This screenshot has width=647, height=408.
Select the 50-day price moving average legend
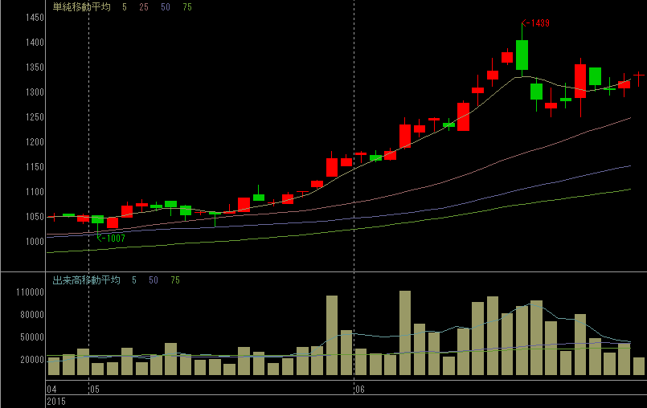(166, 7)
